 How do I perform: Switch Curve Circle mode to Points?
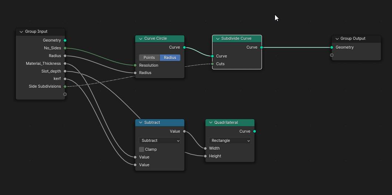(x=149, y=58)
